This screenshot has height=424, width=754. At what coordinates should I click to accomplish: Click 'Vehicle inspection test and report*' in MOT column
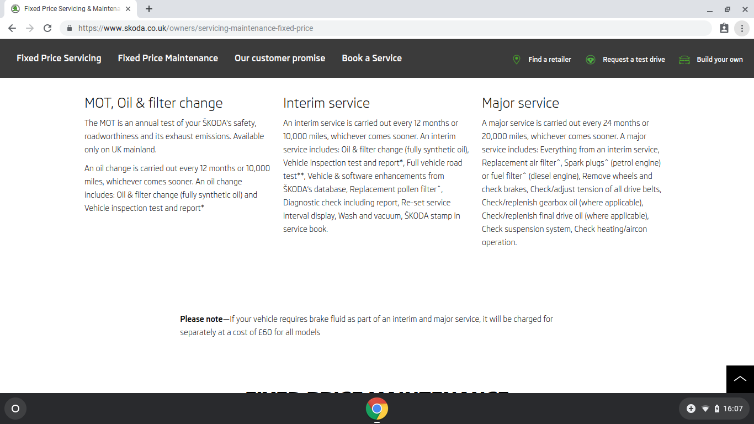144,208
